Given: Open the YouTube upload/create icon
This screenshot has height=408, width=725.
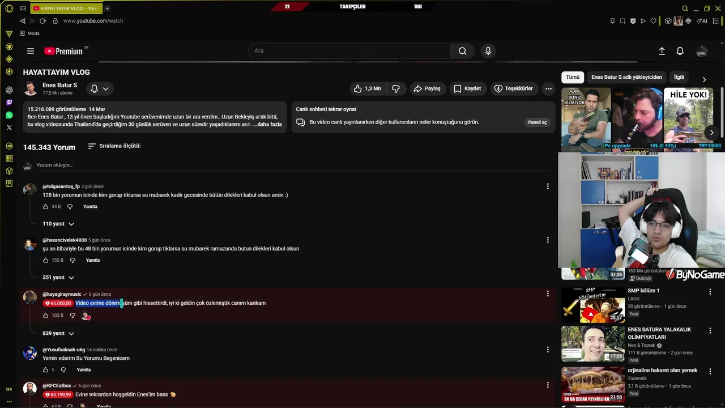Looking at the screenshot, I should pyautogui.click(x=662, y=51).
